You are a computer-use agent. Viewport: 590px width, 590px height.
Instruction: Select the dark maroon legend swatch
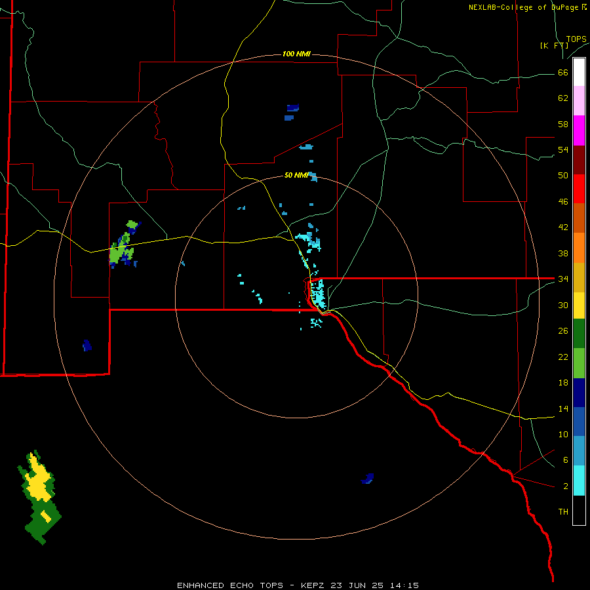pyautogui.click(x=579, y=159)
